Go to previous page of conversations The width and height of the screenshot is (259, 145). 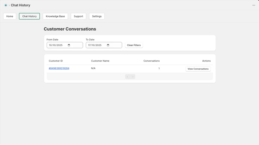click(x=127, y=77)
